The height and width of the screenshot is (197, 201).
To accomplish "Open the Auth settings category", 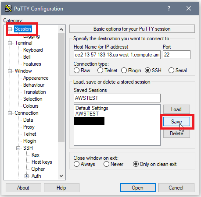I will click(36, 176).
